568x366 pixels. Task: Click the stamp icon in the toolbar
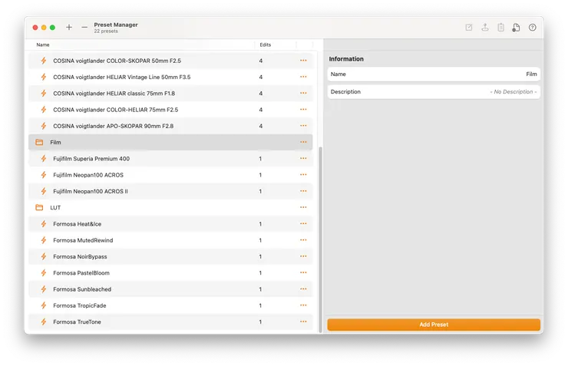pos(484,27)
